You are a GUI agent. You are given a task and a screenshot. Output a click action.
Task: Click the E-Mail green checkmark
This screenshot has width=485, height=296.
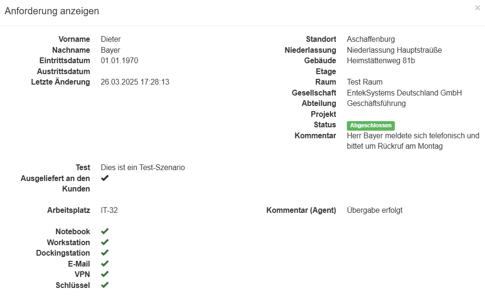point(105,264)
